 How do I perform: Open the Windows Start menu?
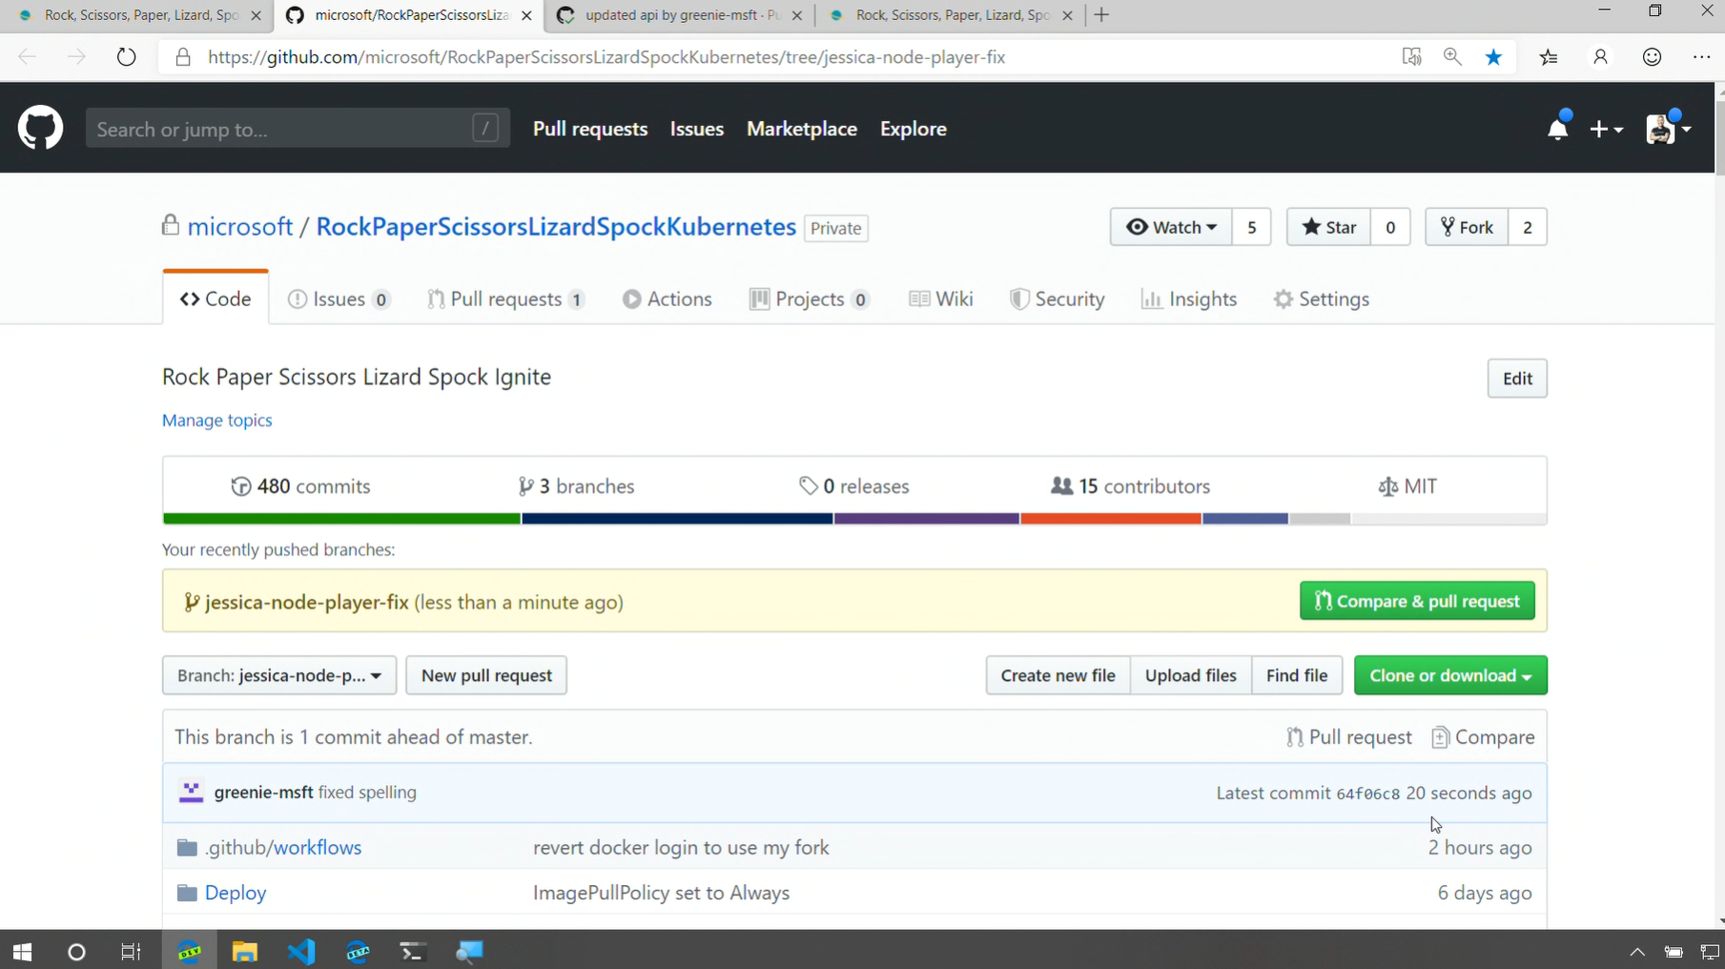tap(22, 951)
